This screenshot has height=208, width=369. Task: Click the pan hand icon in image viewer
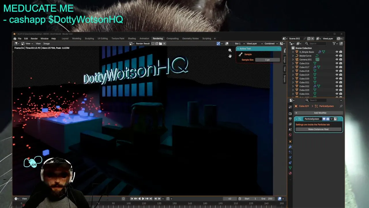230,56
